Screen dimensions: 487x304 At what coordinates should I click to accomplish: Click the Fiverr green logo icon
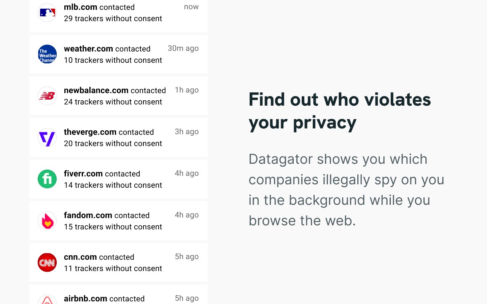(47, 179)
